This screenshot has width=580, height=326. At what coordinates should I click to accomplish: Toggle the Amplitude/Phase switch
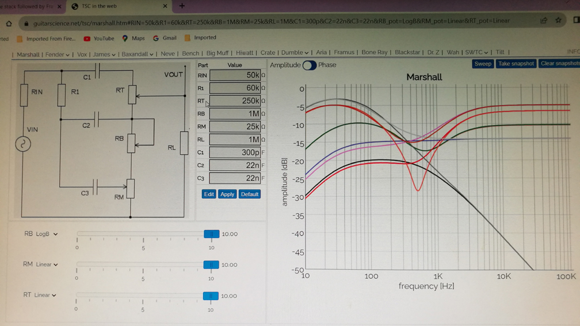(x=310, y=65)
